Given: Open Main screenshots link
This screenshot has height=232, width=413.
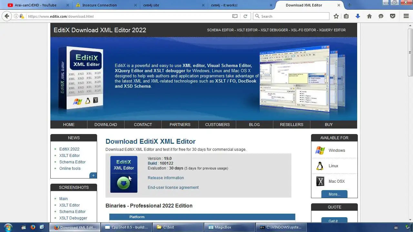Looking at the screenshot, I should tap(64, 199).
